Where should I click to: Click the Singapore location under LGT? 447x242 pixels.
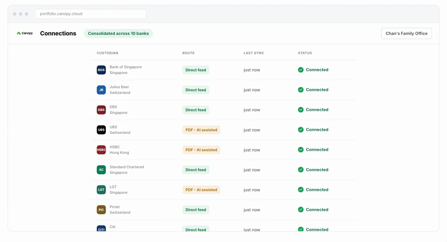tap(118, 193)
